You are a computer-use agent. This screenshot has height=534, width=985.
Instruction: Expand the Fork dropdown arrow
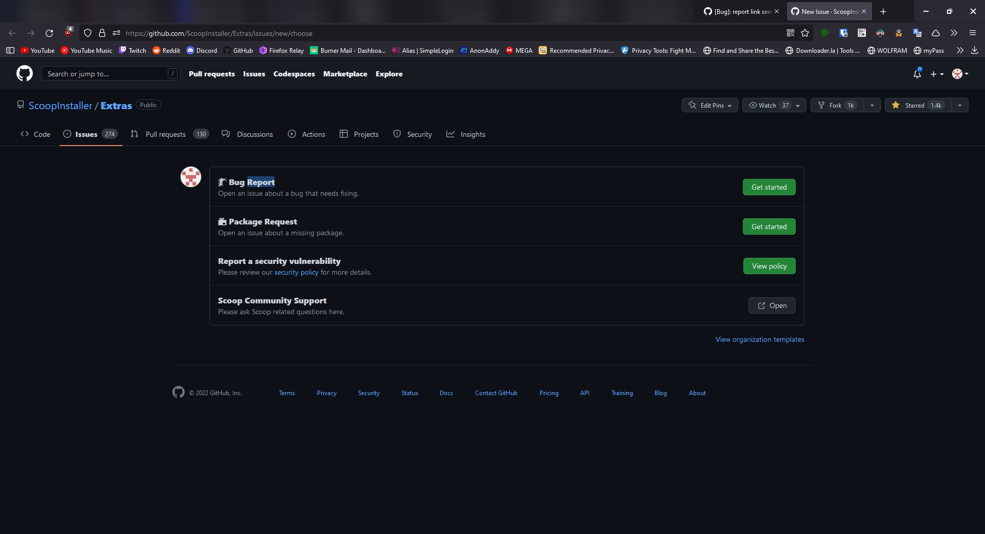coord(873,105)
